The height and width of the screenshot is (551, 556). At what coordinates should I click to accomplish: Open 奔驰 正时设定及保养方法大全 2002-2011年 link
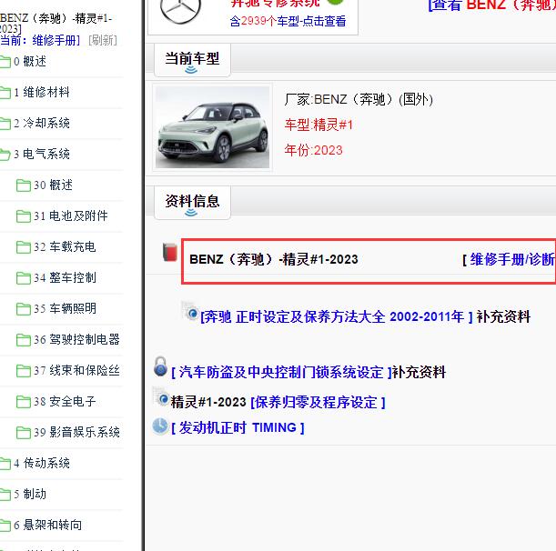pos(337,316)
